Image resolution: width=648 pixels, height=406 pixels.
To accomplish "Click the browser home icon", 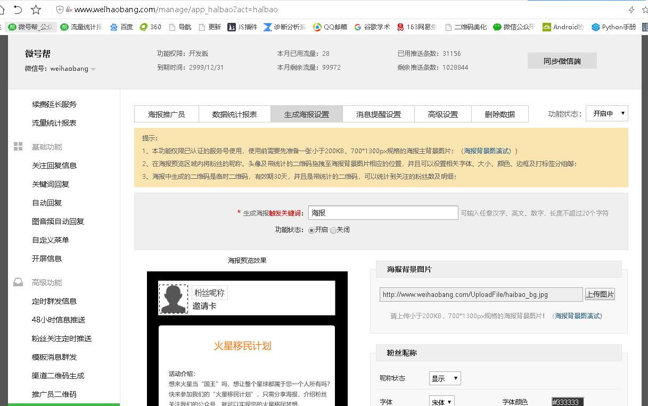I will point(2,10).
